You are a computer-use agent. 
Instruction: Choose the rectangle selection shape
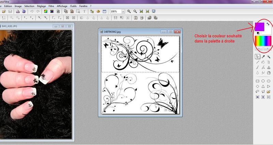tap(258, 81)
